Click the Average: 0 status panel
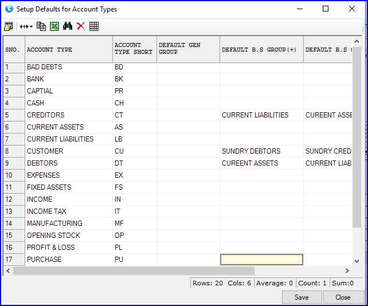This screenshot has height=306, width=368. click(275, 283)
